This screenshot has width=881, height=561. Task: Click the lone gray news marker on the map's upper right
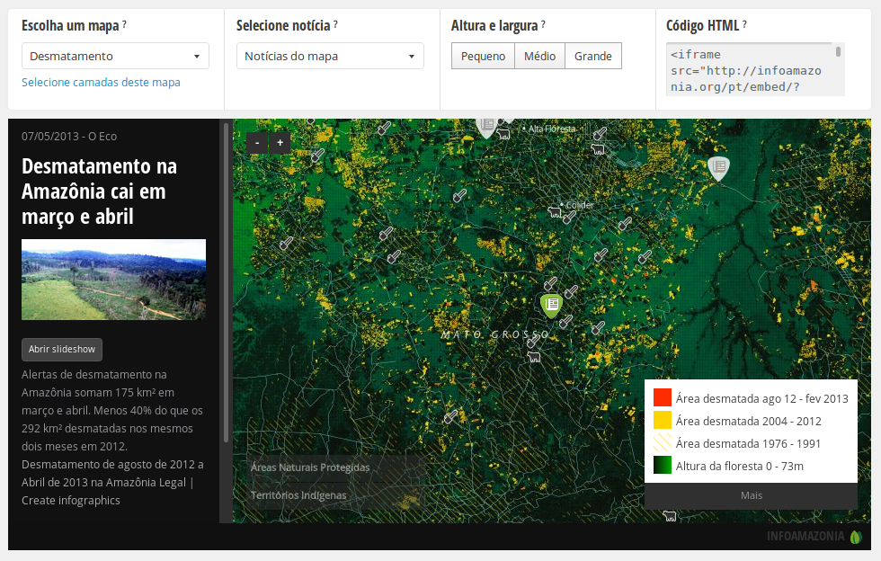point(718,167)
